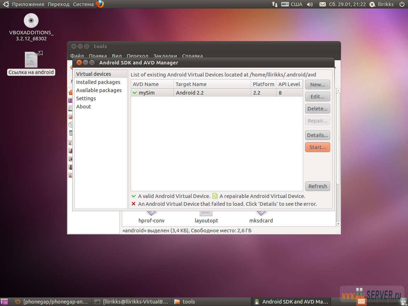Select Virtual devices in the sidebar
The height and width of the screenshot is (306, 408).
[101, 74]
